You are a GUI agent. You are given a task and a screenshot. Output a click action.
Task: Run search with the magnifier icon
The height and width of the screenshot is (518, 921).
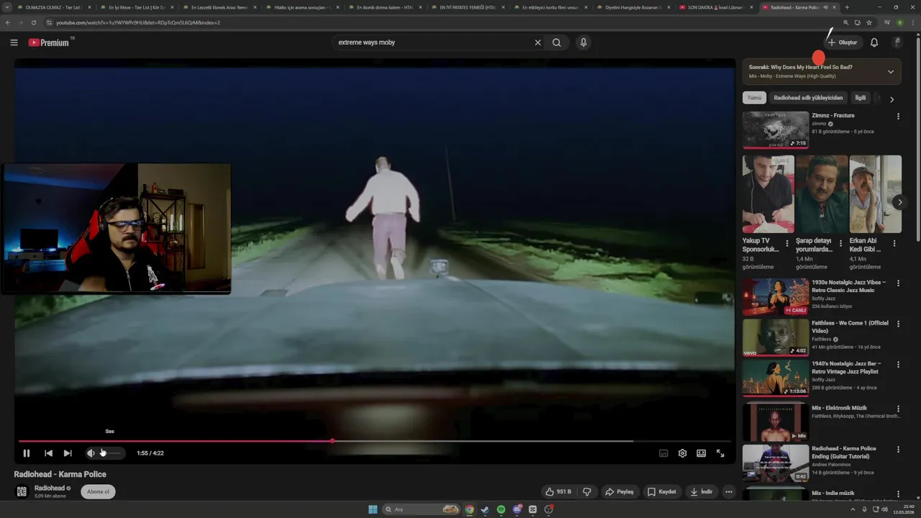click(x=556, y=42)
